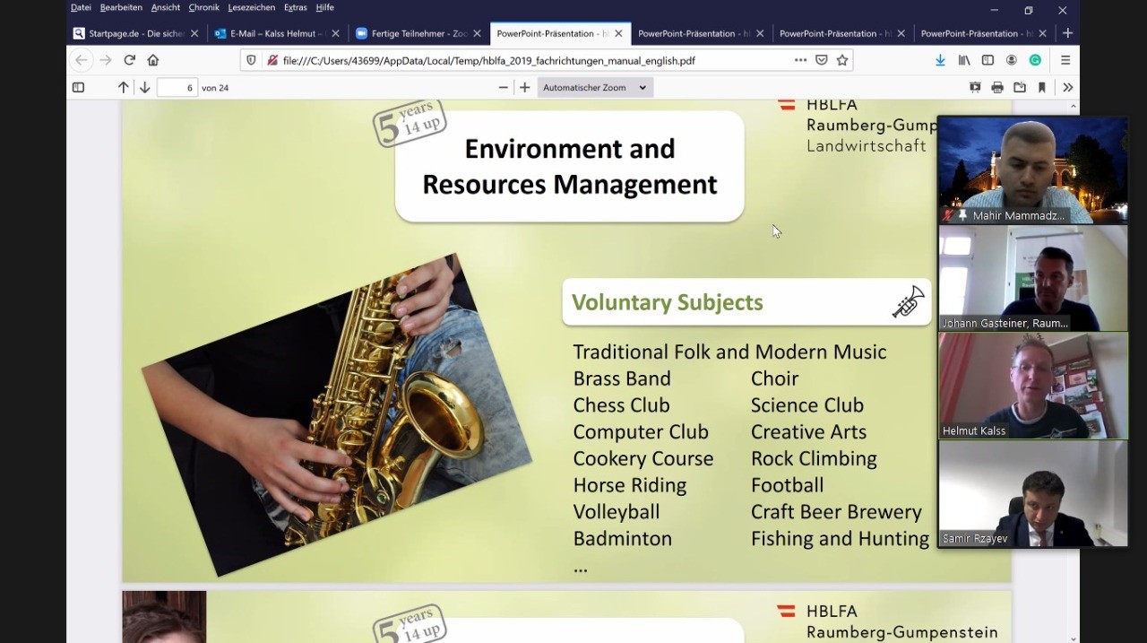Toggle the PDF sidebar panel
Viewport: 1147px width, 643px height.
tap(78, 88)
